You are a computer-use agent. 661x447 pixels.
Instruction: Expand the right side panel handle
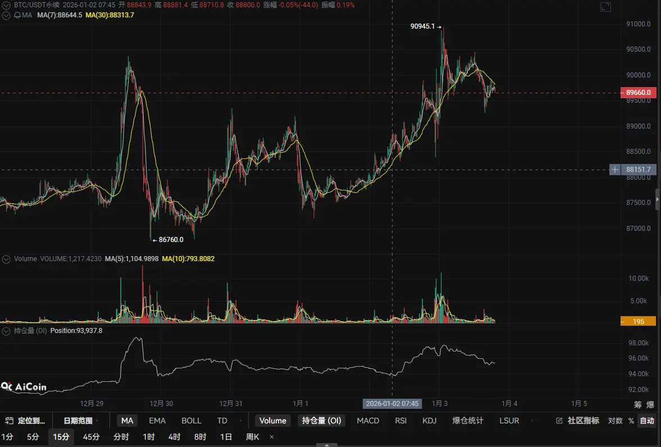pos(658,199)
